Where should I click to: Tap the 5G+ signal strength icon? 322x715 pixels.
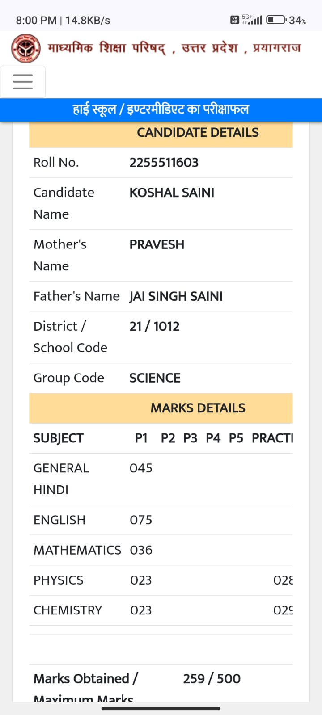pos(252,20)
